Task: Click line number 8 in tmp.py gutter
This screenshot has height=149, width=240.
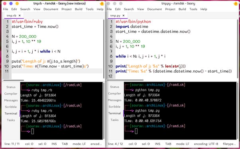Action: 111,56
